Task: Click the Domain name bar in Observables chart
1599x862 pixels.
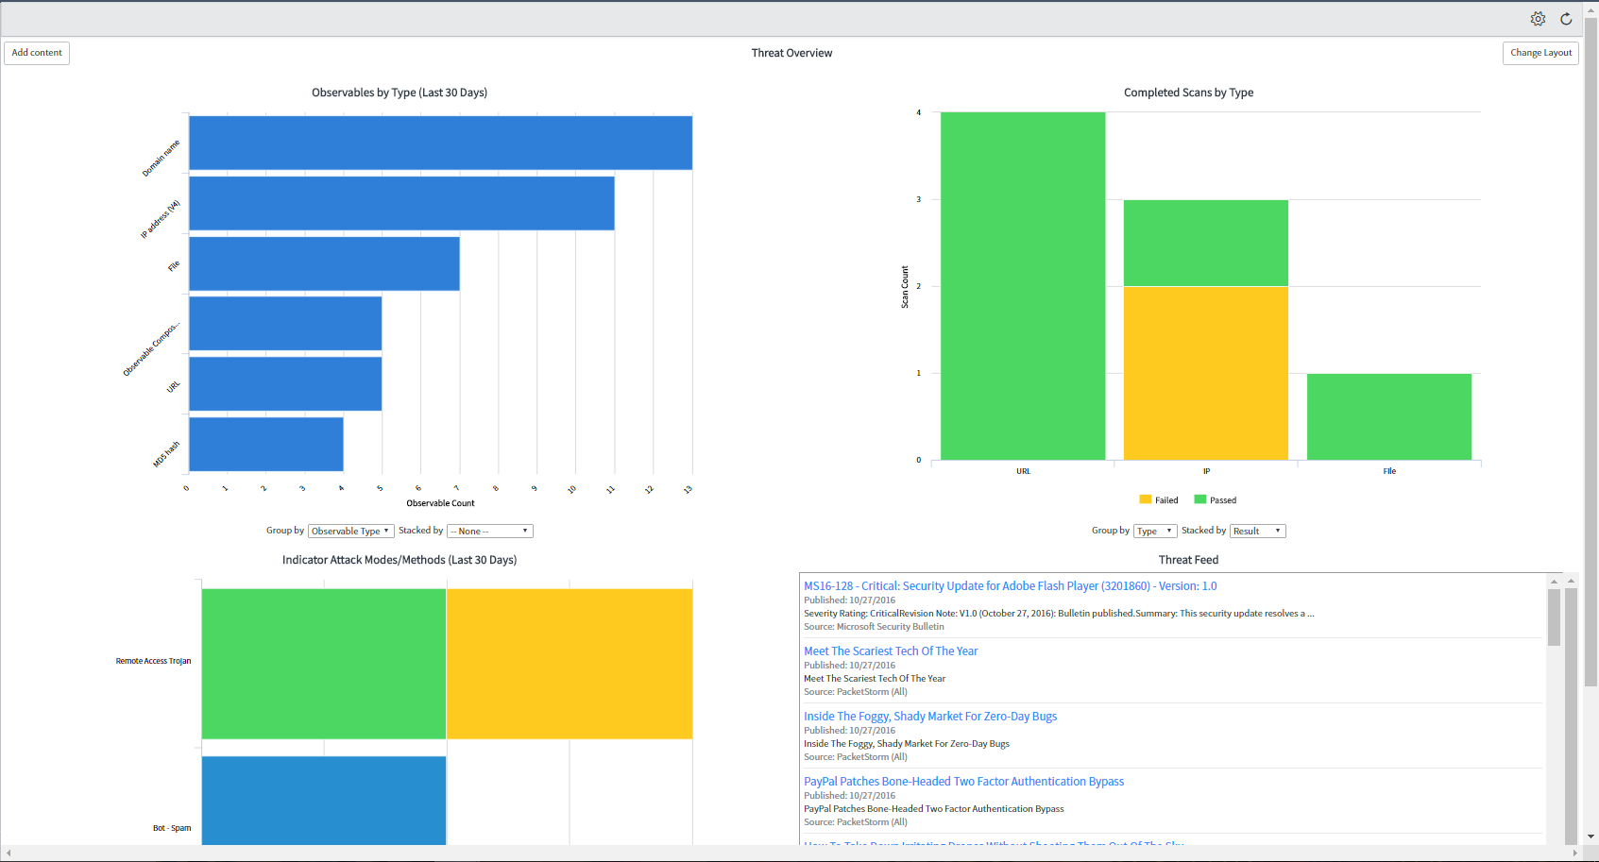Action: click(440, 143)
